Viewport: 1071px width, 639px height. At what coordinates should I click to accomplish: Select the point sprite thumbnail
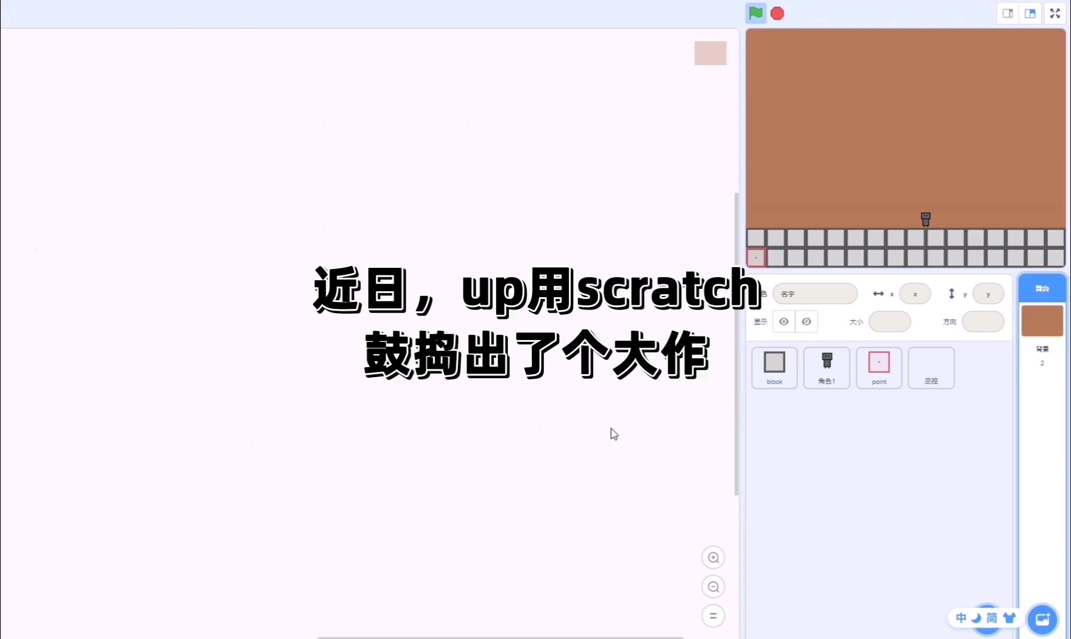tap(879, 368)
